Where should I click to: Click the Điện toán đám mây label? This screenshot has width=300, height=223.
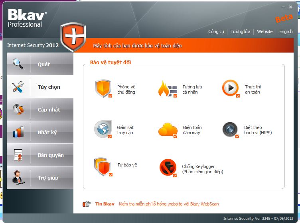[192, 130]
